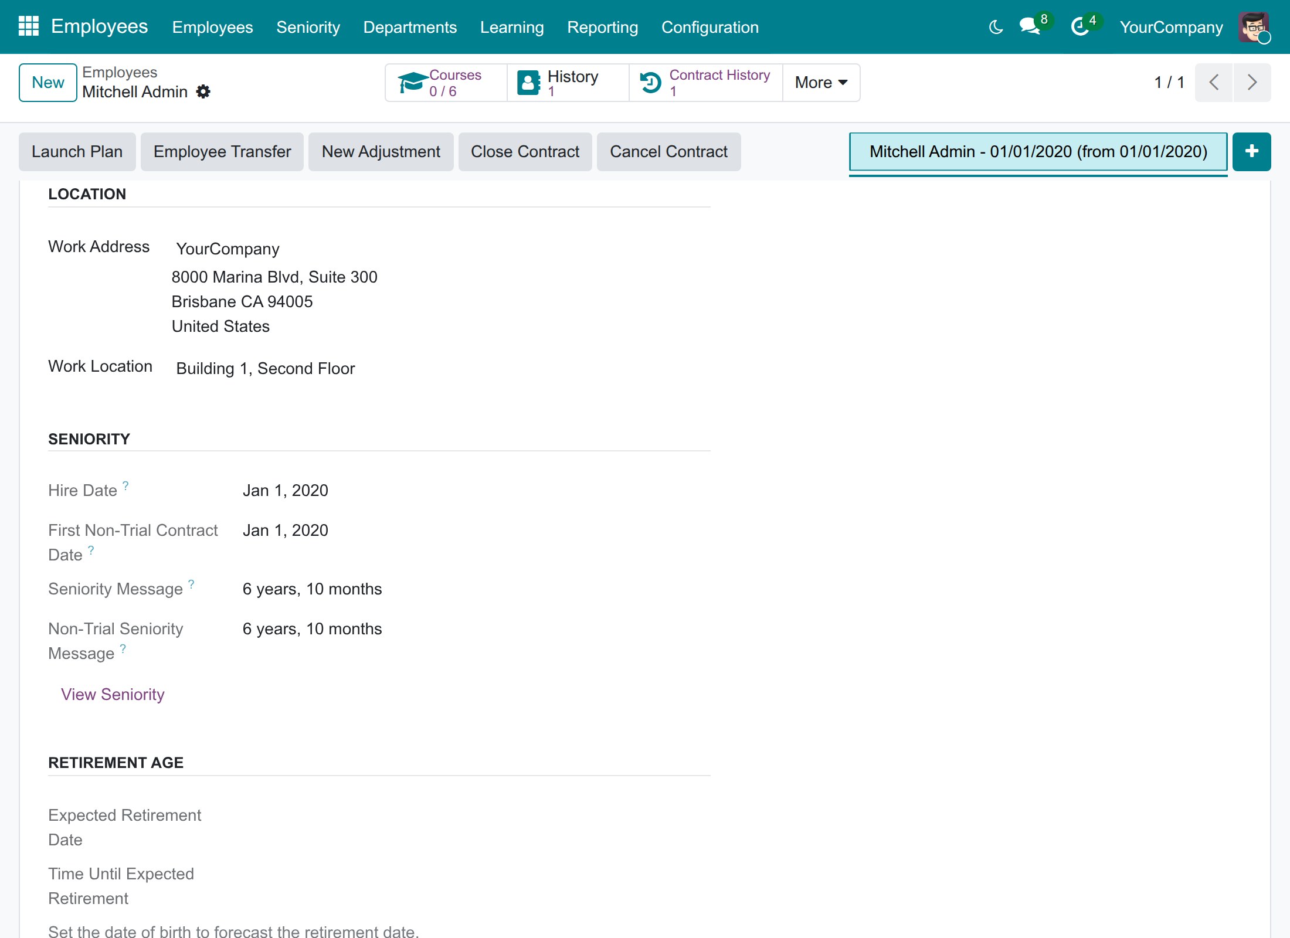Toggle dark mode moon icon

click(x=996, y=27)
